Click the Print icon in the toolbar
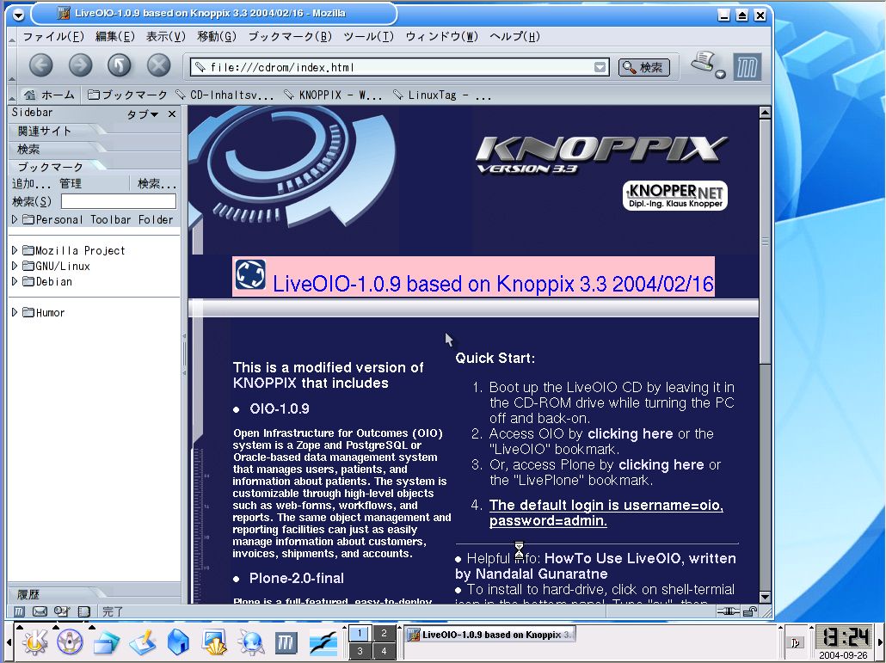 click(704, 63)
